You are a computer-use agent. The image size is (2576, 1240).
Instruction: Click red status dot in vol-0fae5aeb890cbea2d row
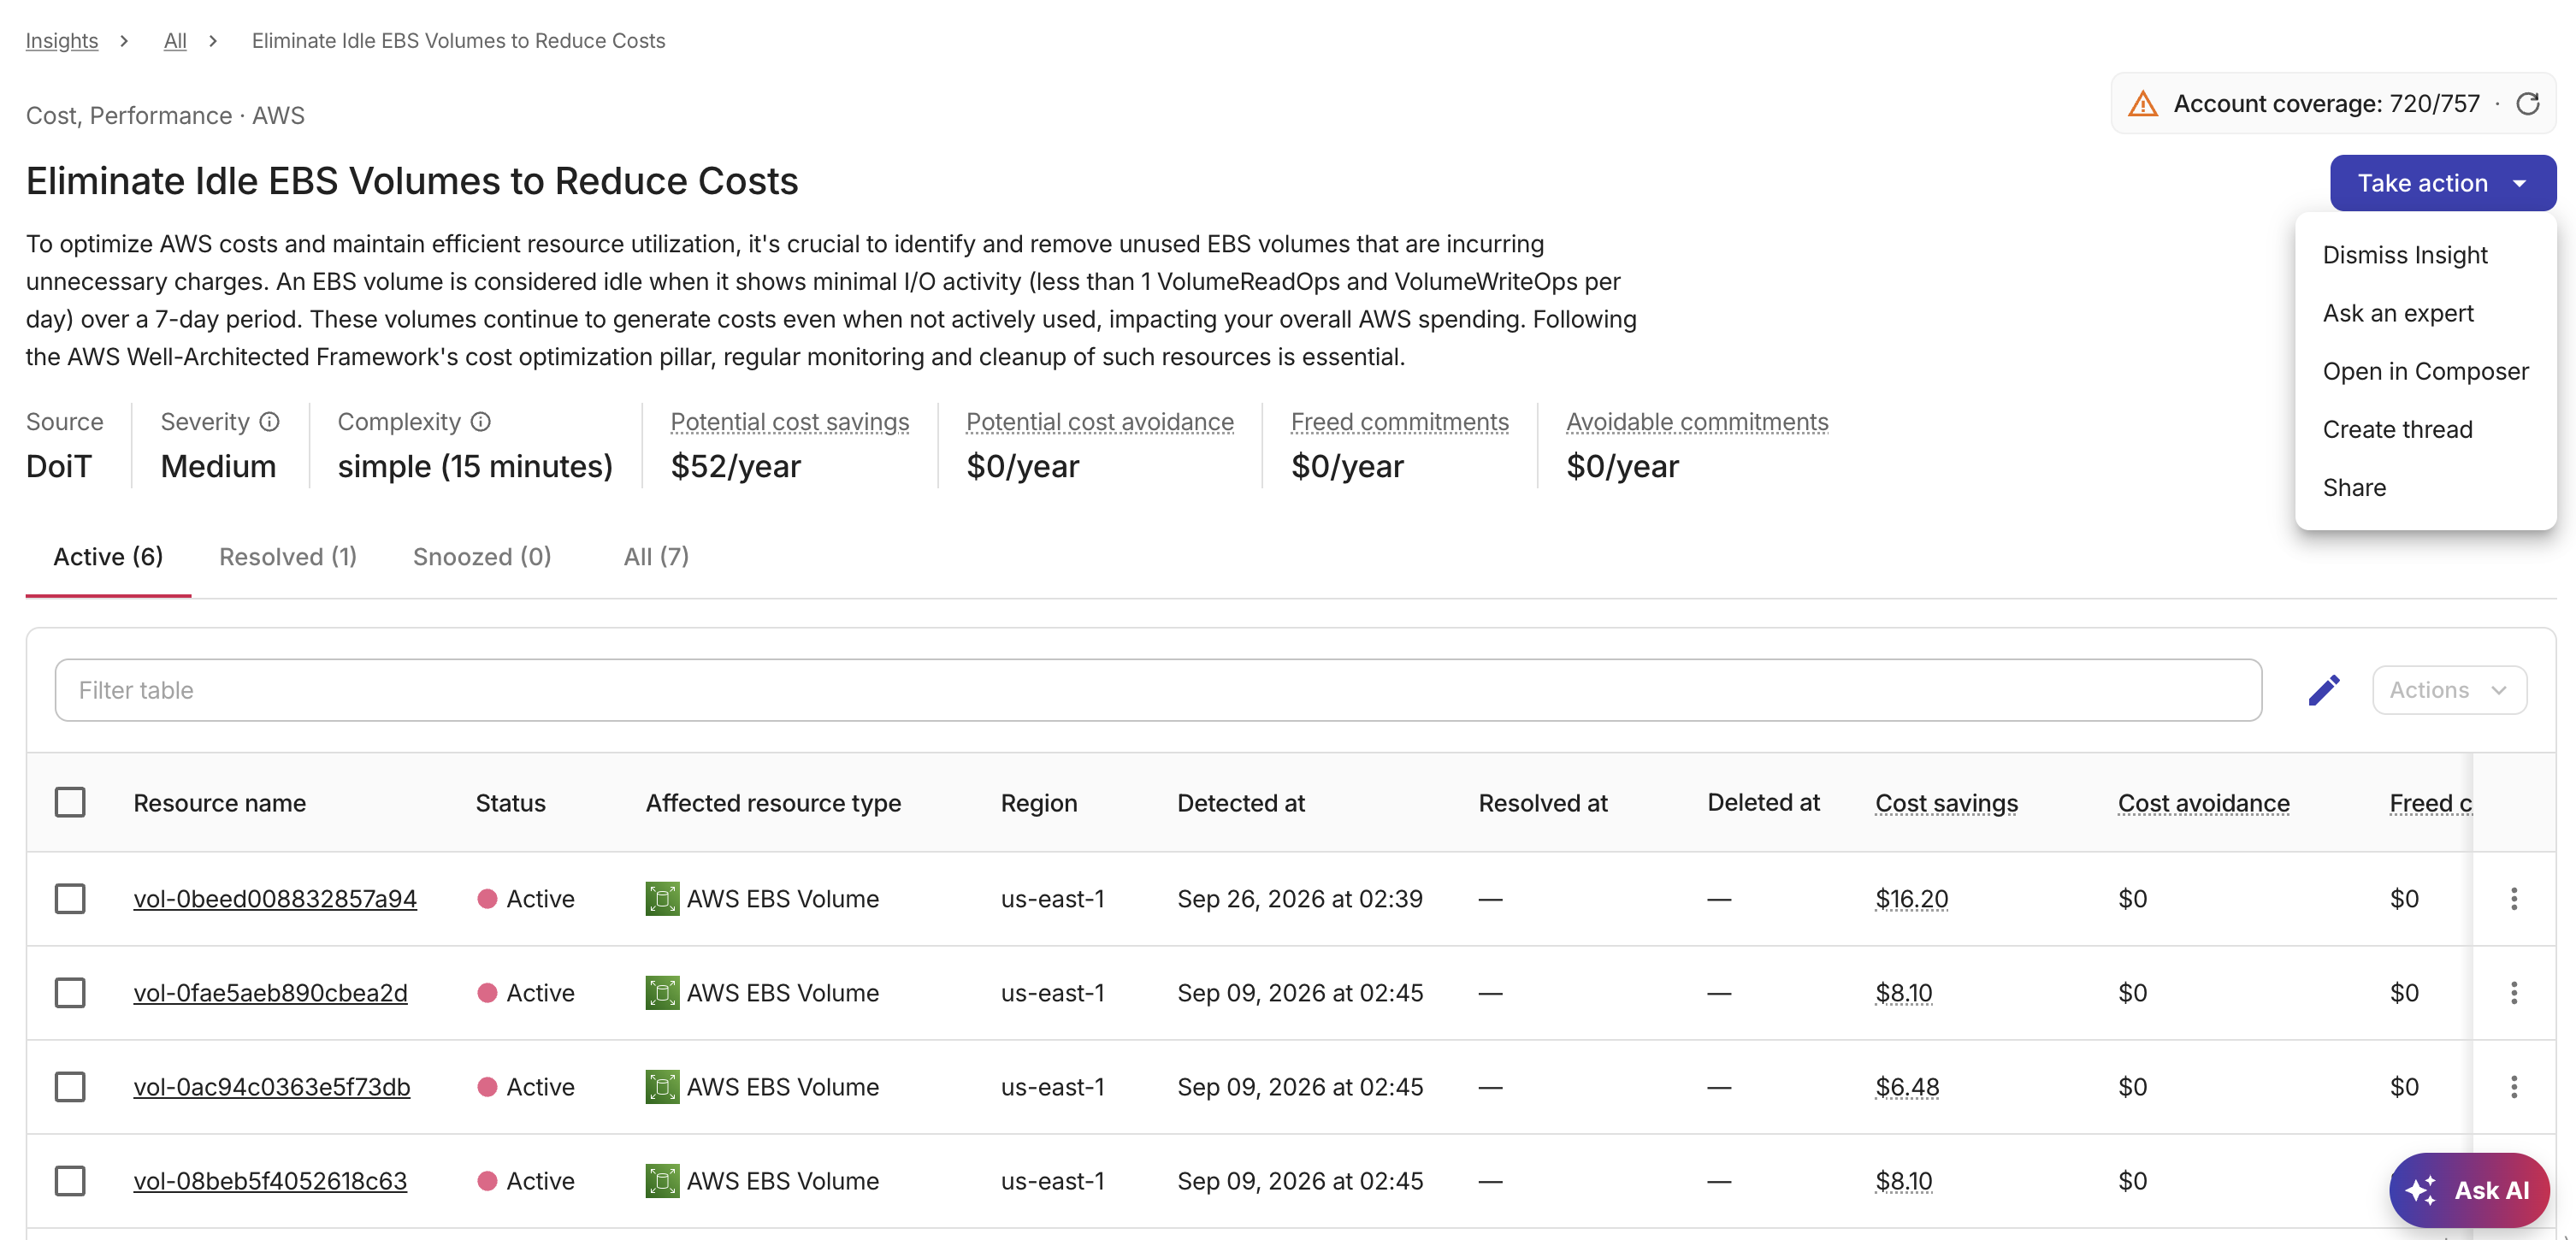(x=487, y=993)
